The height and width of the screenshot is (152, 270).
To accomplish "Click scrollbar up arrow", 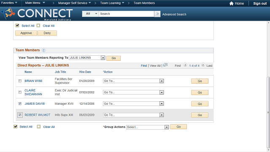I will (x=268, y=22).
